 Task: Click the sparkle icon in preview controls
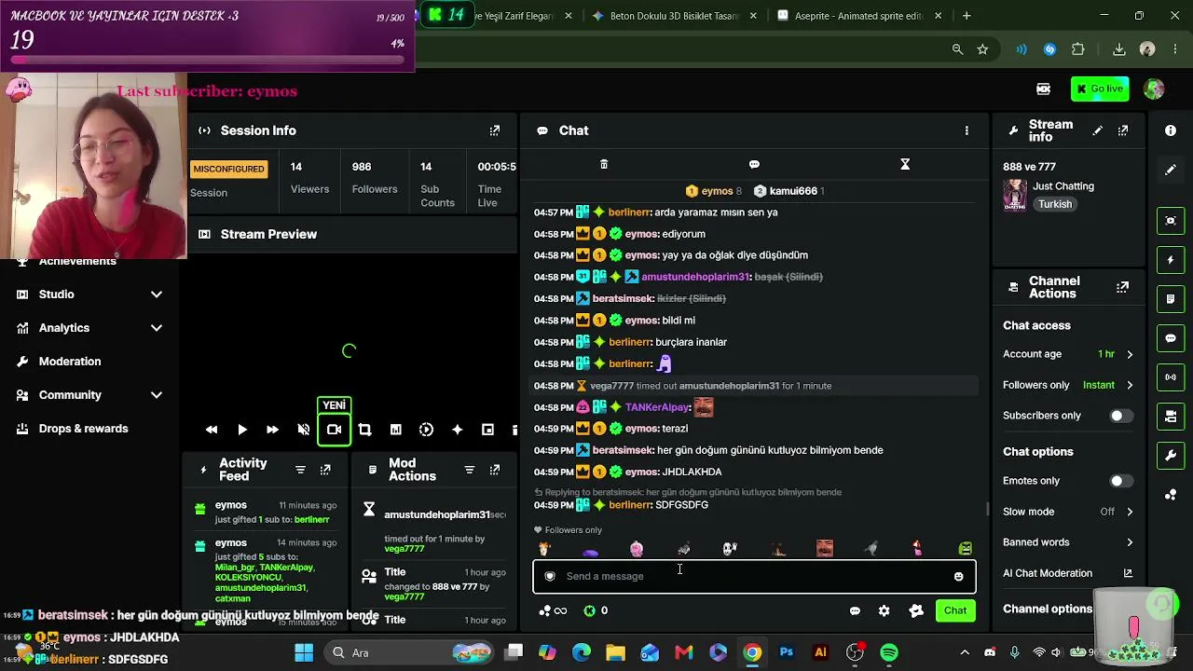[457, 430]
